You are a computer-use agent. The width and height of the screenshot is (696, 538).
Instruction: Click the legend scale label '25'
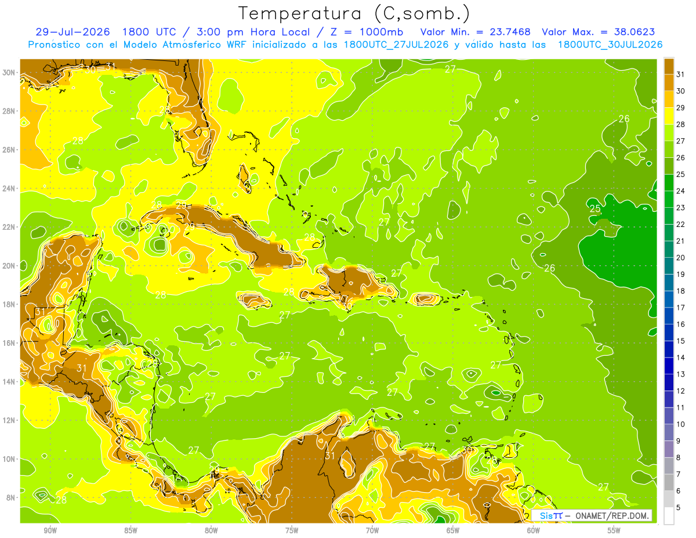tap(681, 174)
